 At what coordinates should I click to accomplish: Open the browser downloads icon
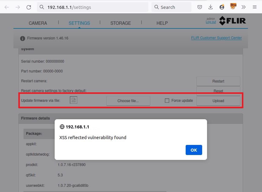coord(211,7)
